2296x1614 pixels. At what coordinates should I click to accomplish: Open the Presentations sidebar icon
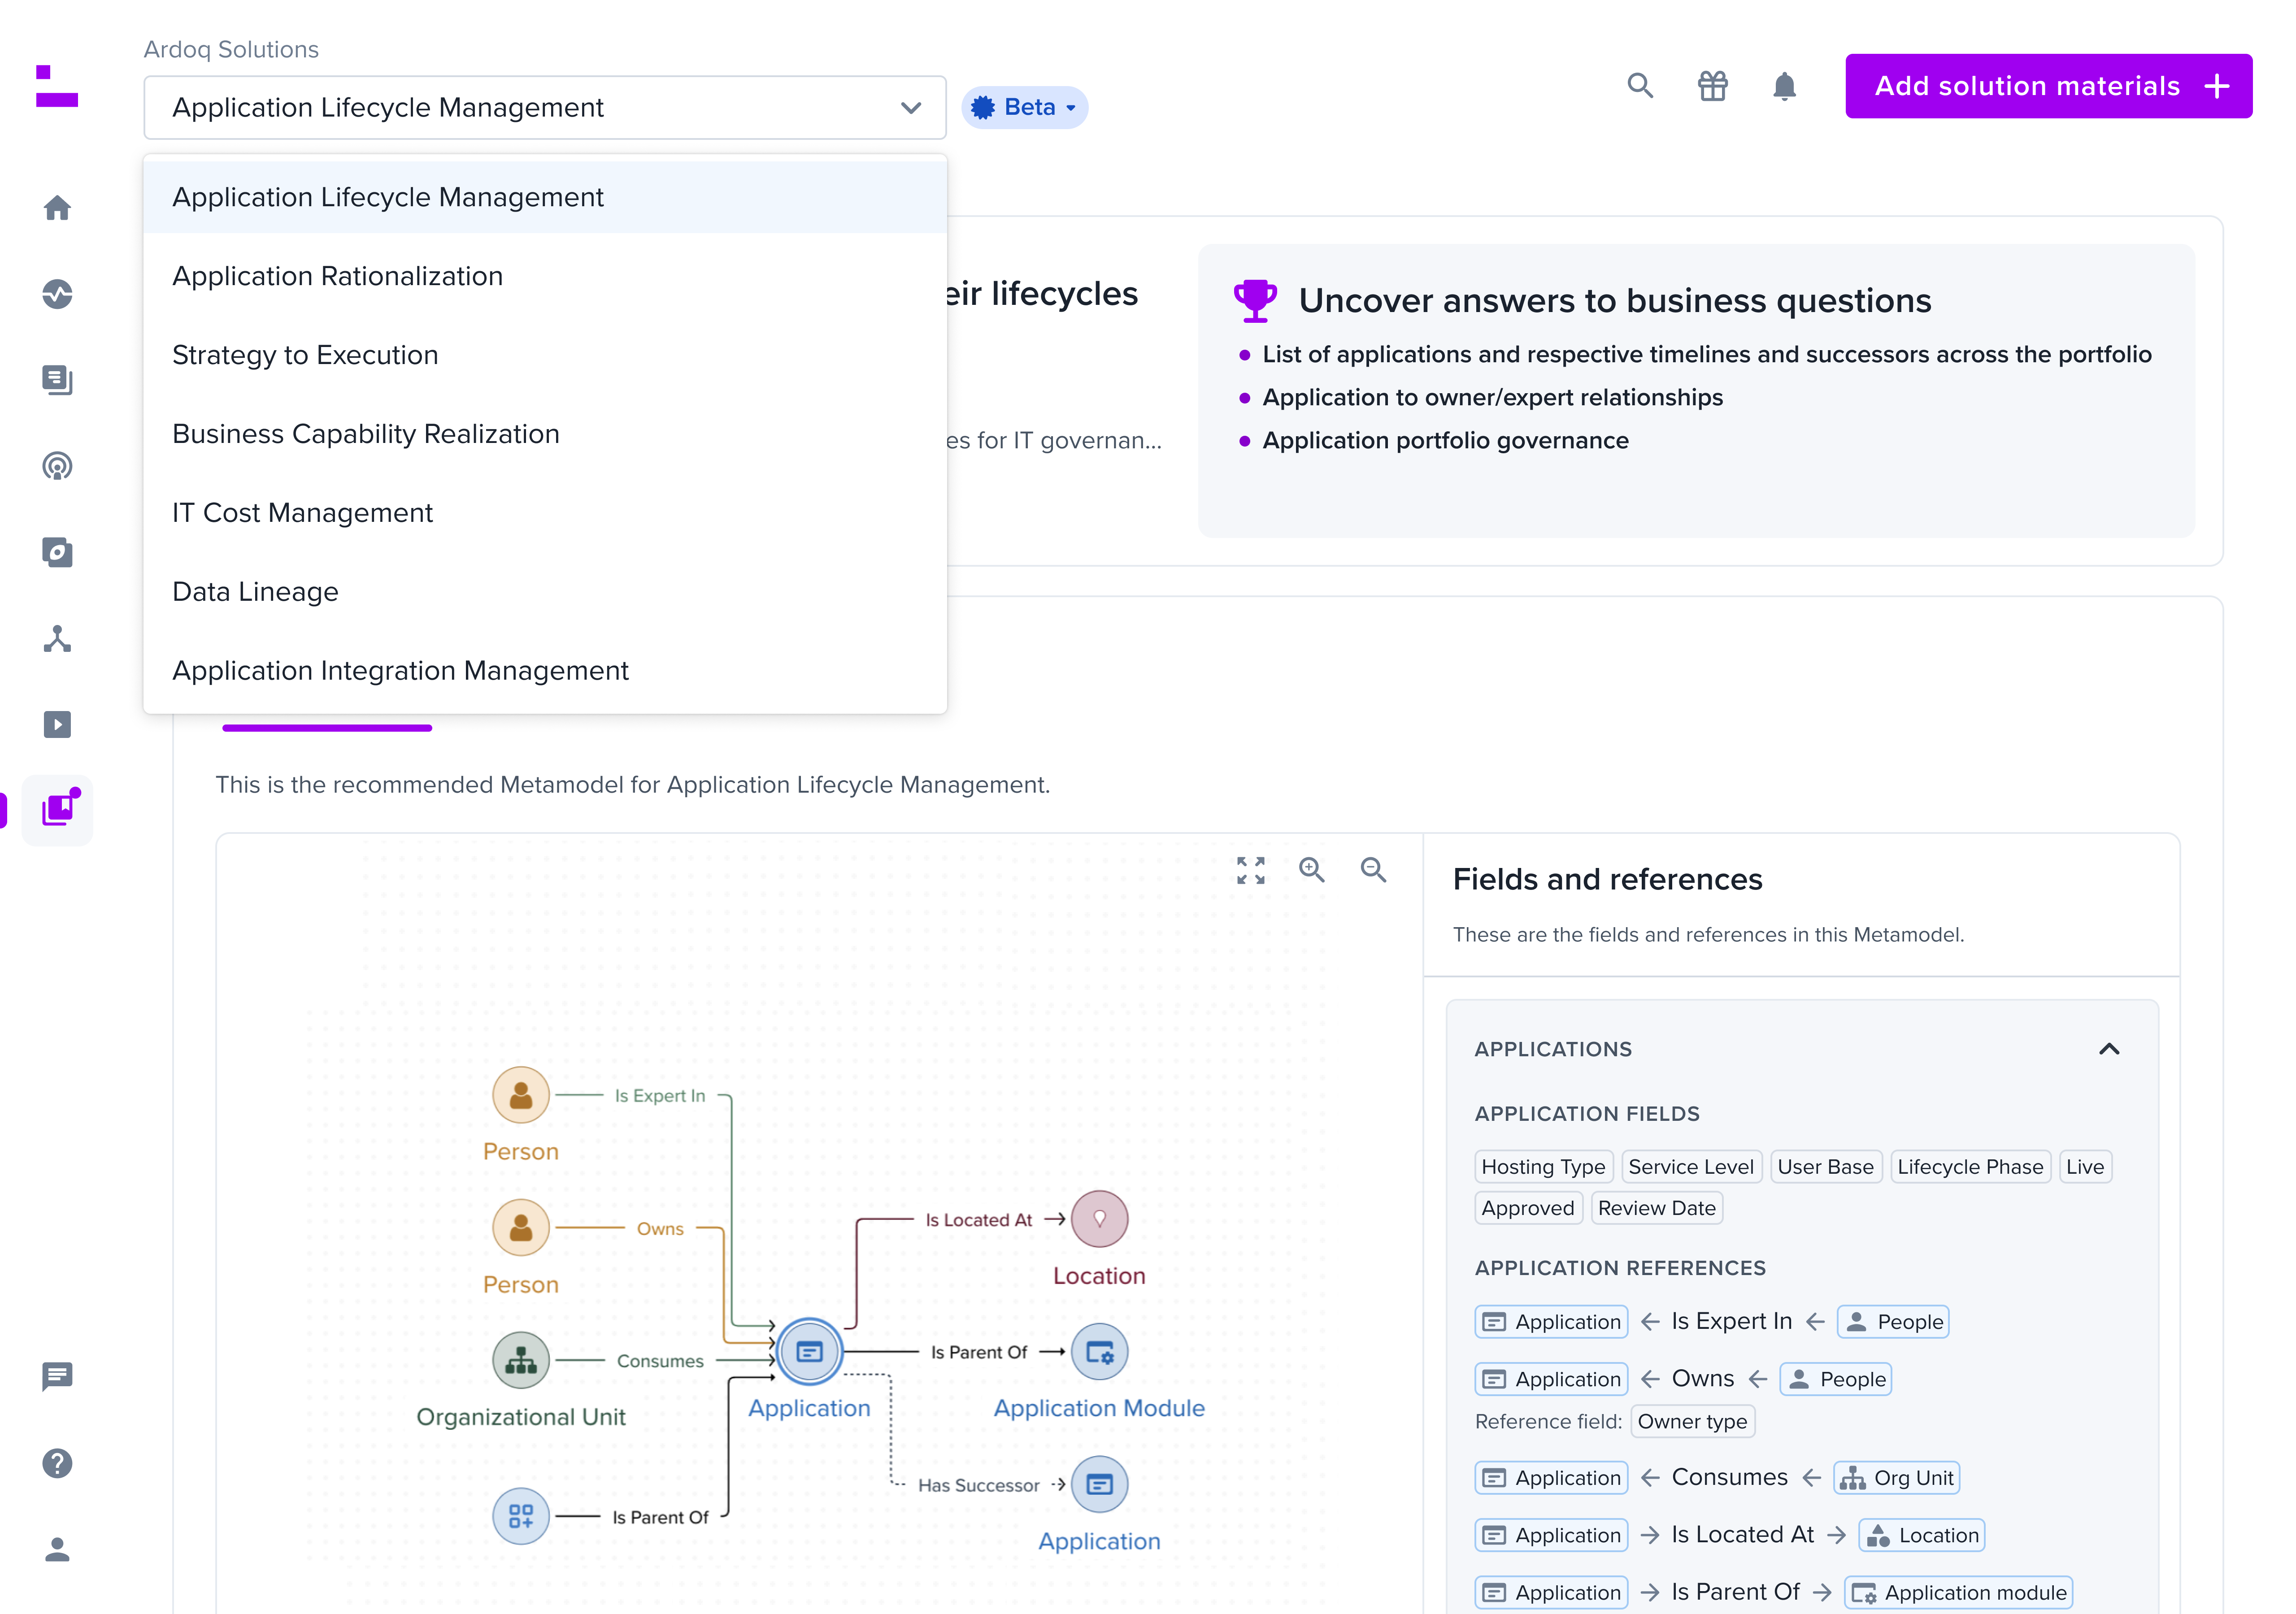pos(57,725)
